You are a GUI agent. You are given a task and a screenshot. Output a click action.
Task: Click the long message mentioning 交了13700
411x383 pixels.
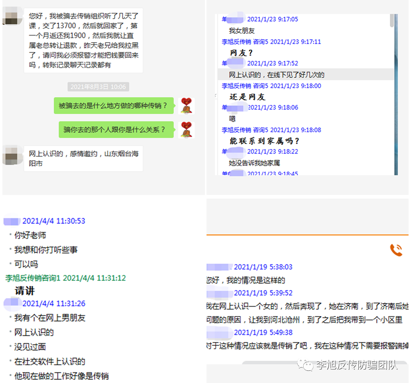coord(84,40)
